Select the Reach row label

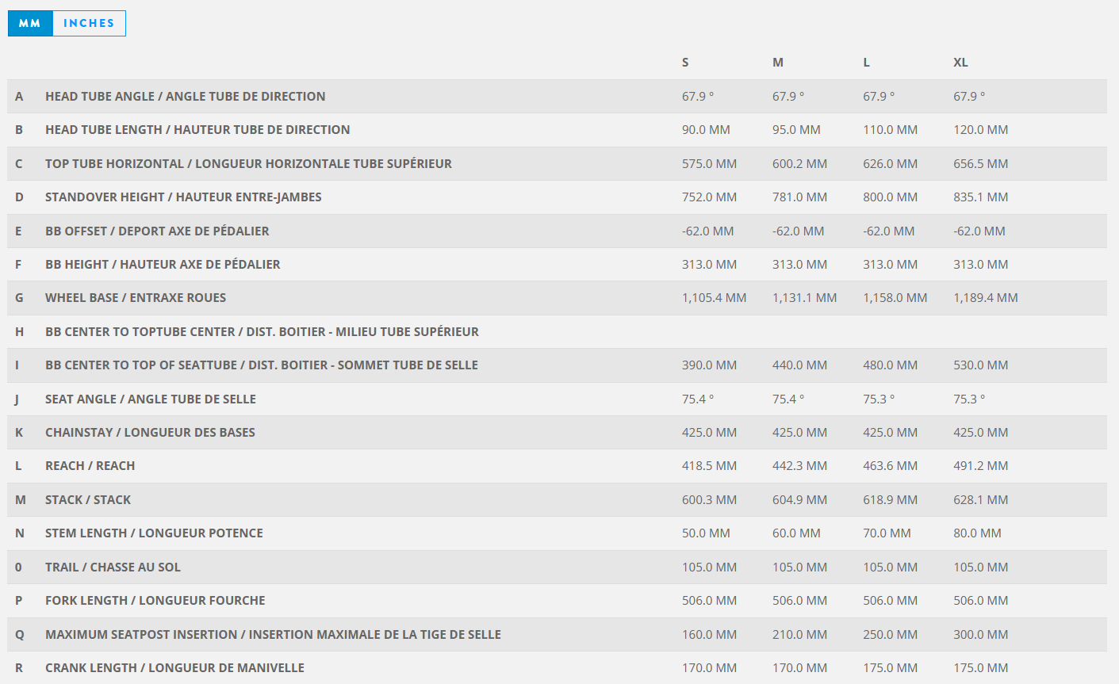coord(90,466)
